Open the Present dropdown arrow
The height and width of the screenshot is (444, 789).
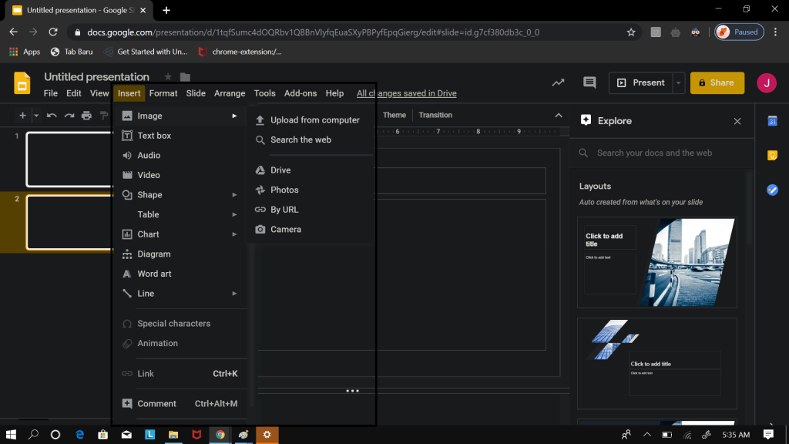[679, 82]
